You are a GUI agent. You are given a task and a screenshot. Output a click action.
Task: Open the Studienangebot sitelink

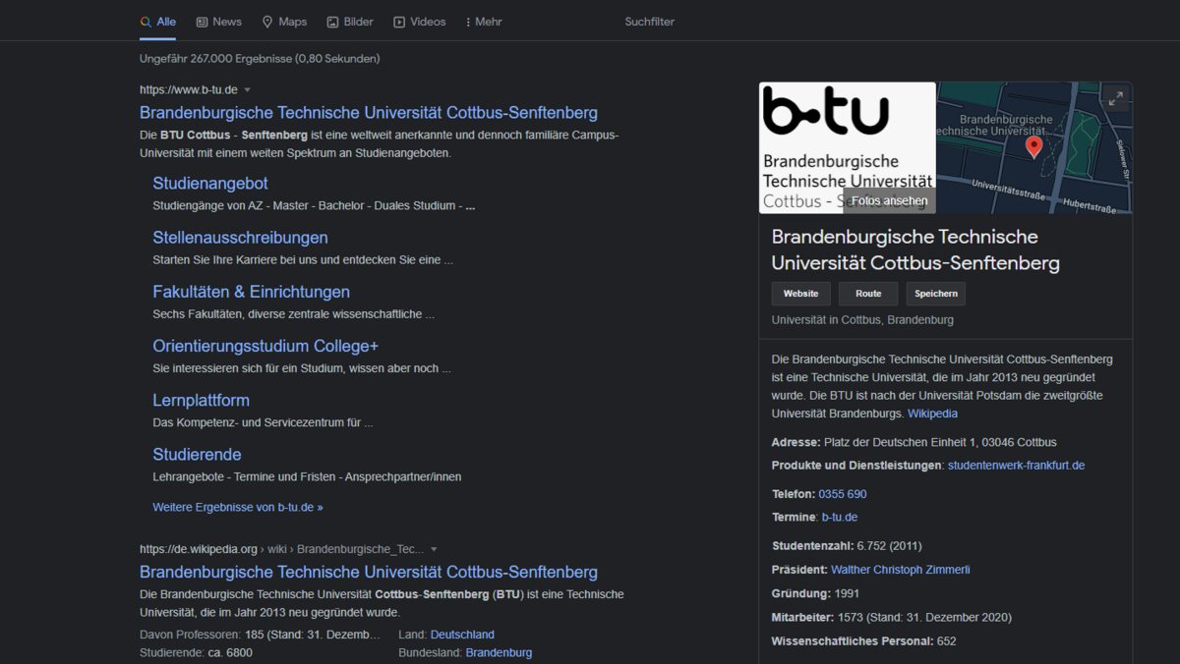[x=209, y=183]
